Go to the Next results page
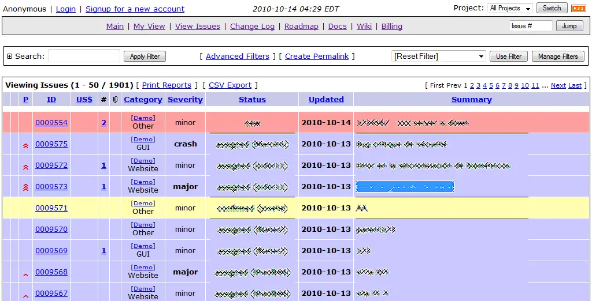Screen dimensions: 592x301 tap(558, 85)
